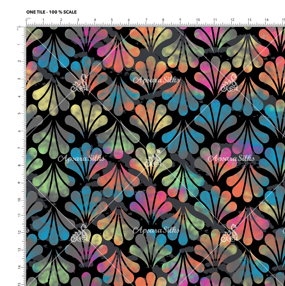The height and width of the screenshot is (286, 285).
Task: Click the 4 inch mark on vertical ruler
Action: (19, 96)
